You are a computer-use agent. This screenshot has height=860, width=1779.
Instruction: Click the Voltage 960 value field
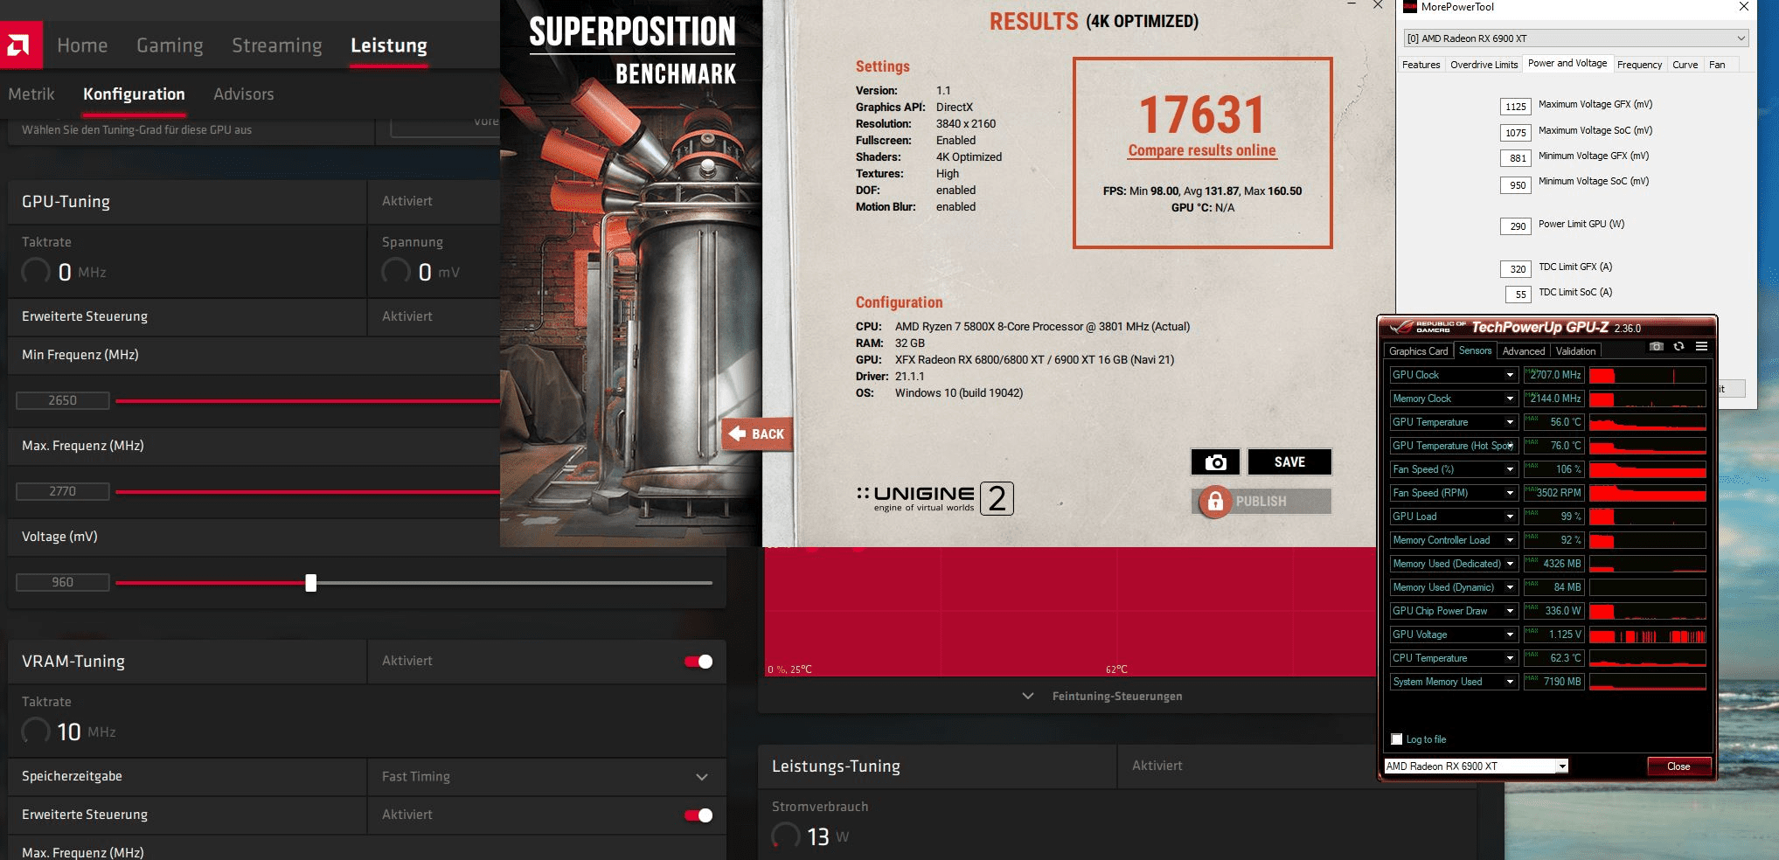[x=63, y=583]
